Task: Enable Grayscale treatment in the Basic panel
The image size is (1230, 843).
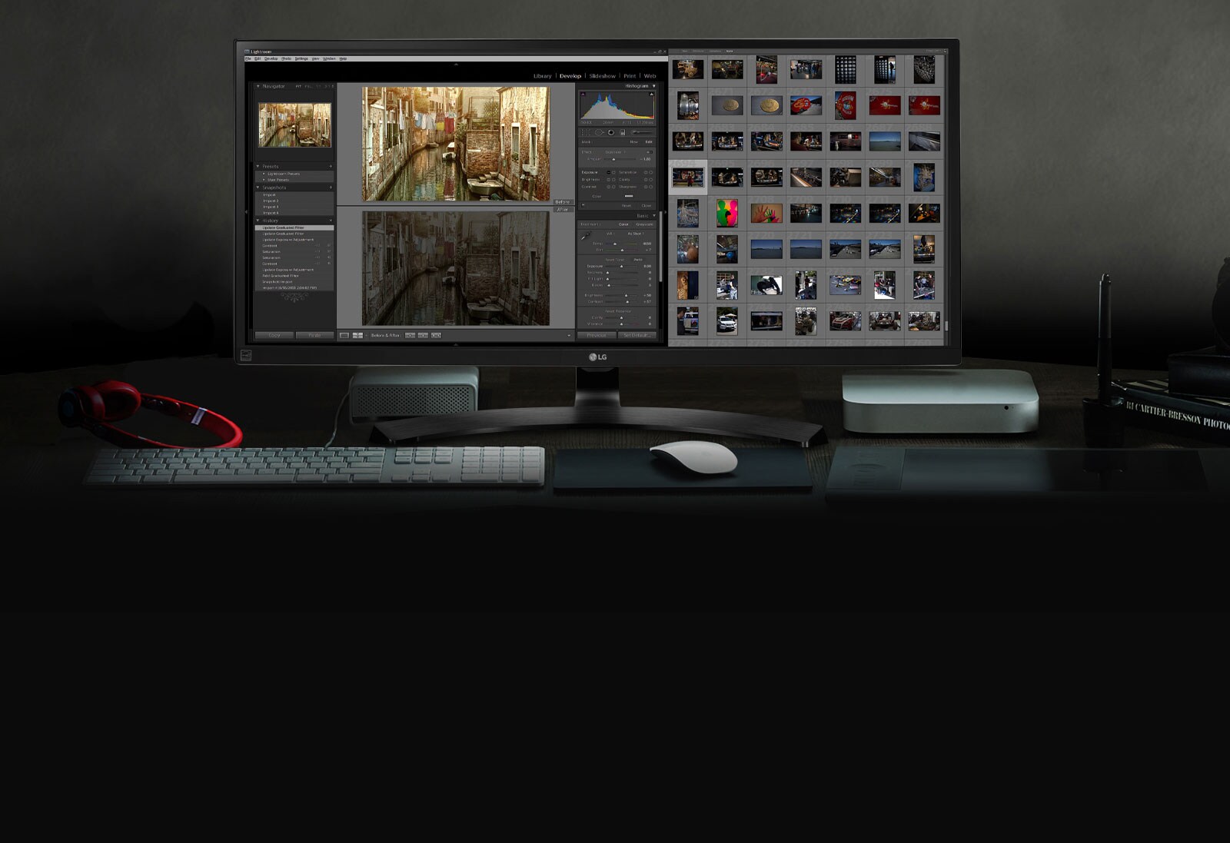Action: pyautogui.click(x=644, y=224)
